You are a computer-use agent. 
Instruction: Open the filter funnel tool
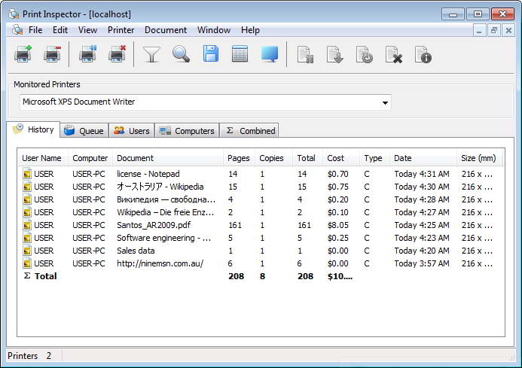[151, 54]
